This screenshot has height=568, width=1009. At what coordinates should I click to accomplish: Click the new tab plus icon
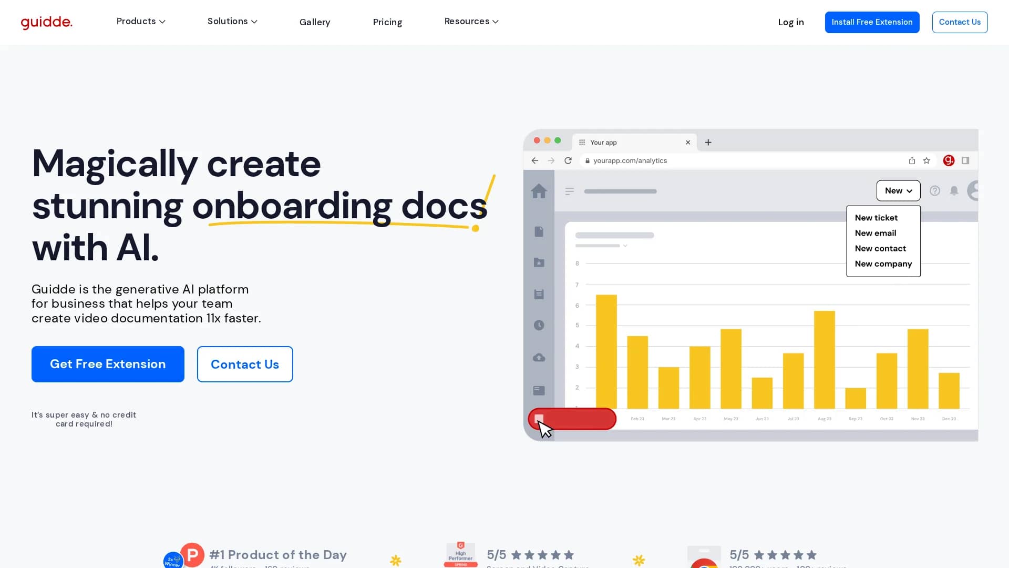(708, 143)
